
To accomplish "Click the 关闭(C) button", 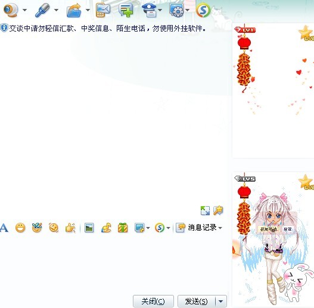I will pyautogui.click(x=153, y=301).
